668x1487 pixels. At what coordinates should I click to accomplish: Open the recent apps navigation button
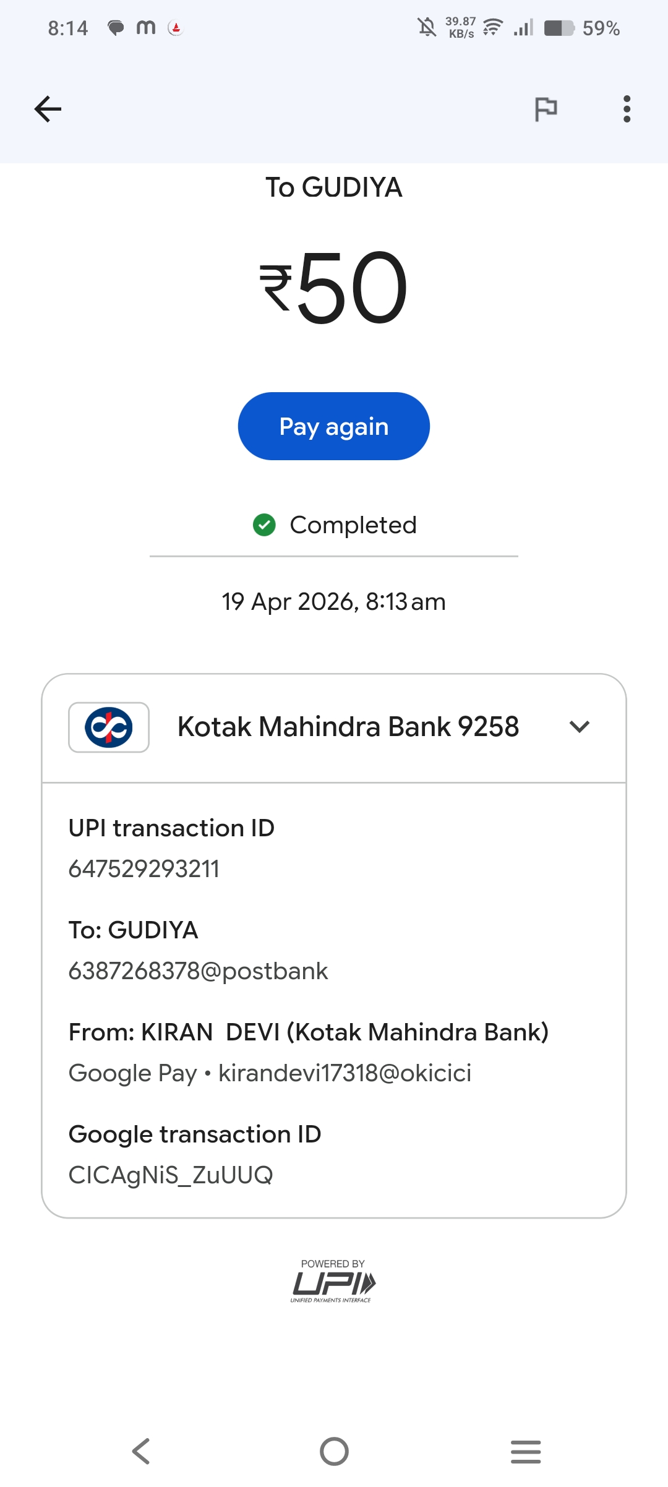point(526,1451)
